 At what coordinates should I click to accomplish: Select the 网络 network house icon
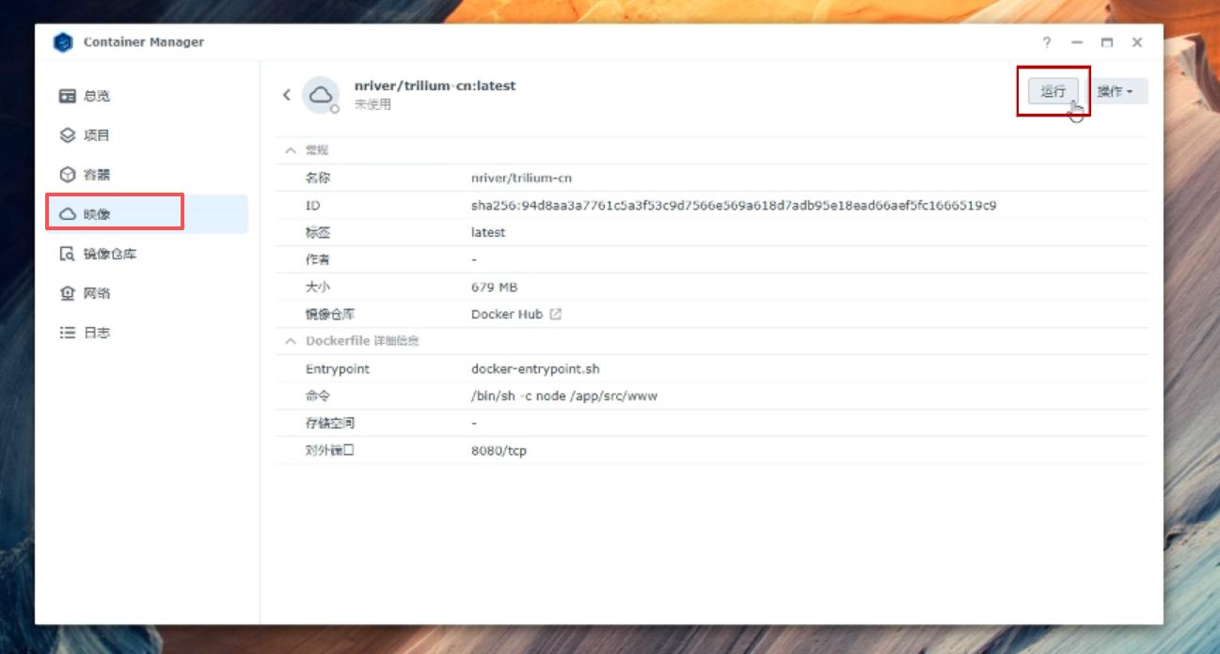coord(67,293)
